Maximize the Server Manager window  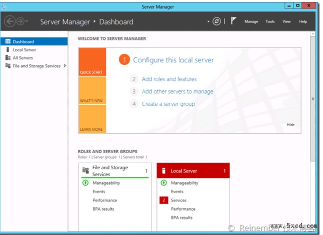pos(297,6)
